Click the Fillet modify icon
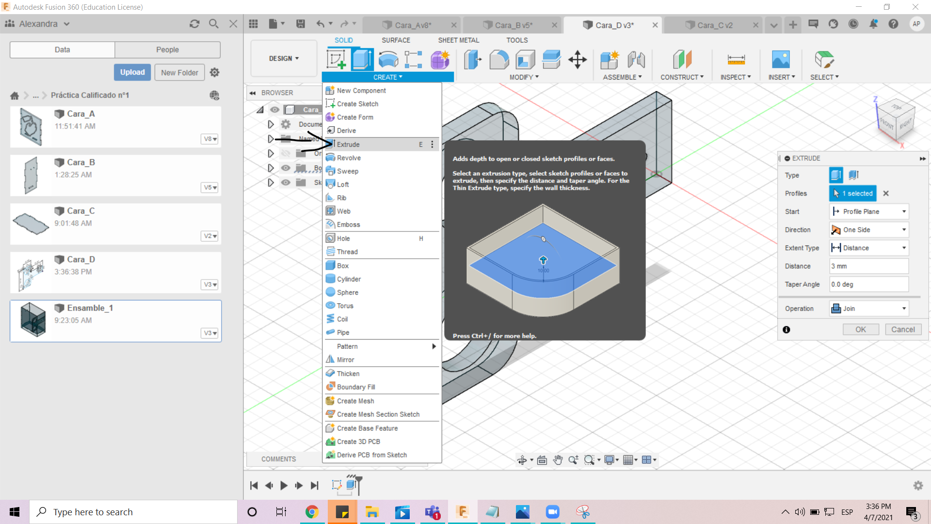The height and width of the screenshot is (524, 931). 498,60
